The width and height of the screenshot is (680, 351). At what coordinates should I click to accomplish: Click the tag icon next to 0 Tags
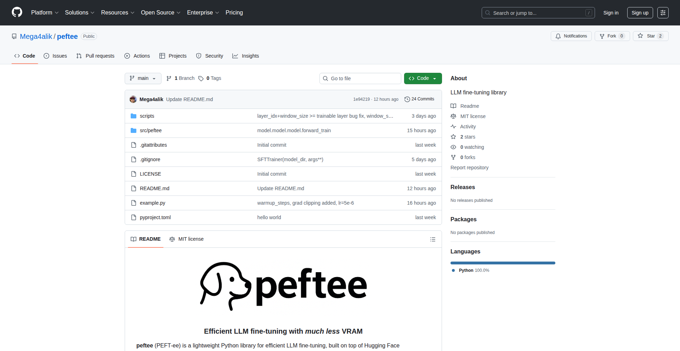[x=201, y=78]
